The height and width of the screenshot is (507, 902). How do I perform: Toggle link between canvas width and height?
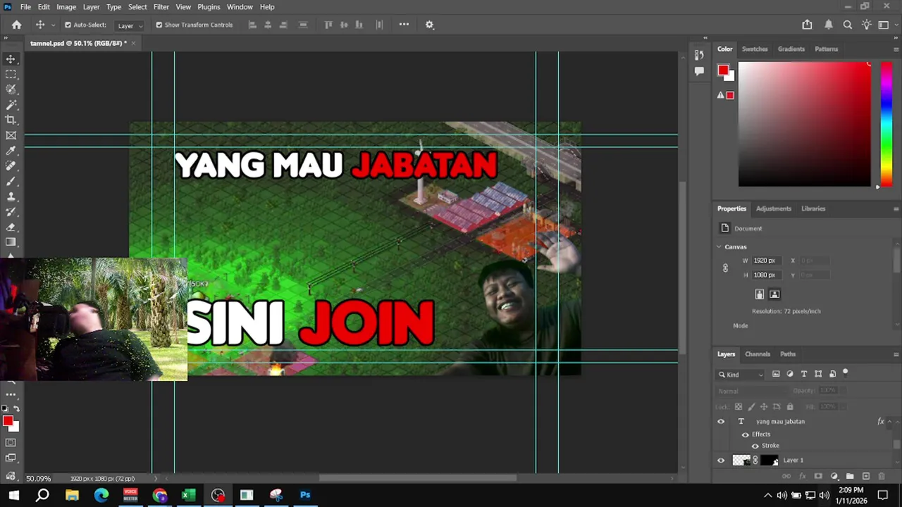click(725, 268)
